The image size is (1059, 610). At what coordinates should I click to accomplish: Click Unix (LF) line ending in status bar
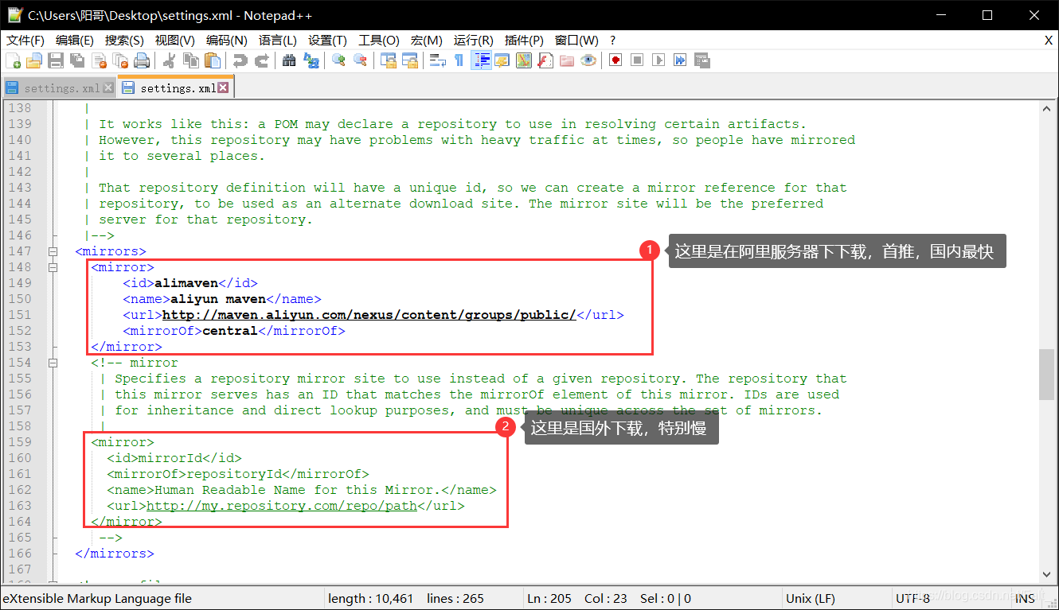[x=811, y=599]
